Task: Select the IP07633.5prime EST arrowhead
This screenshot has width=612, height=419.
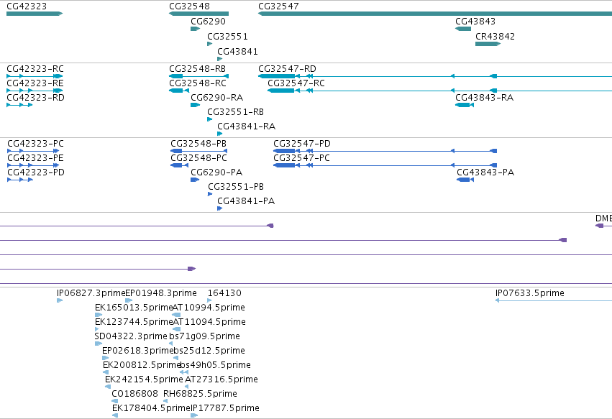Action: [497, 300]
